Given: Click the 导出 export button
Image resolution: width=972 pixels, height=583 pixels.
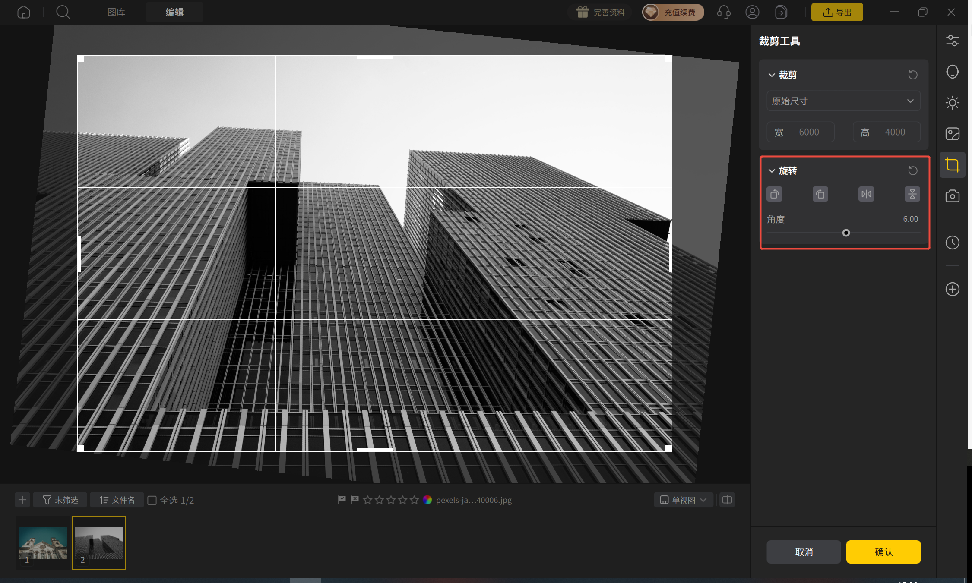Looking at the screenshot, I should tap(837, 12).
